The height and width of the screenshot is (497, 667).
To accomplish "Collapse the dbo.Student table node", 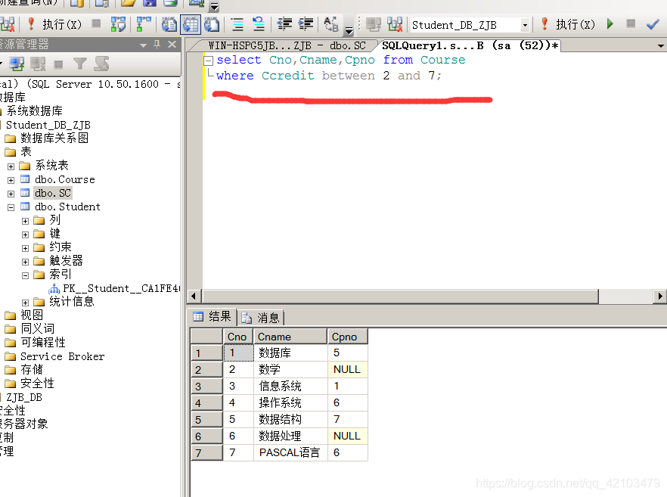I will 11,207.
